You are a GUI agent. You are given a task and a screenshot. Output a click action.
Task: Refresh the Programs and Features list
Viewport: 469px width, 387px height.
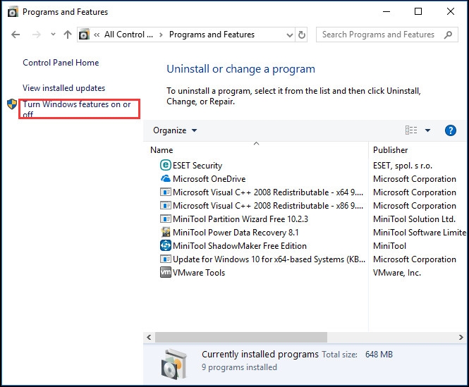click(x=302, y=35)
